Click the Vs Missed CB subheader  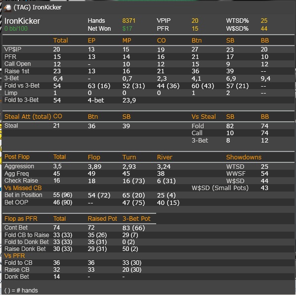23,188
